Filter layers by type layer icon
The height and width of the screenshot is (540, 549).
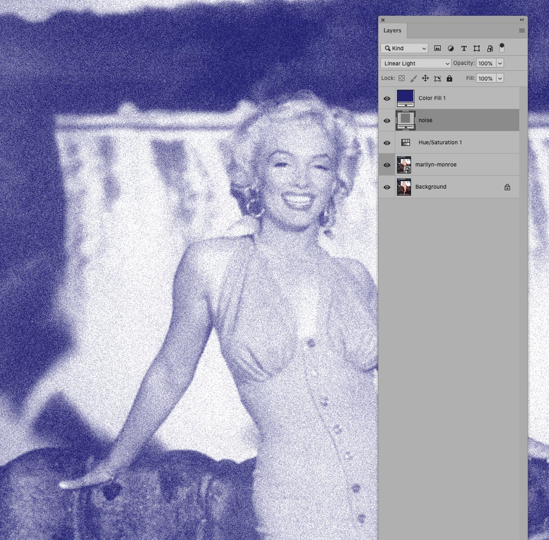pyautogui.click(x=464, y=48)
